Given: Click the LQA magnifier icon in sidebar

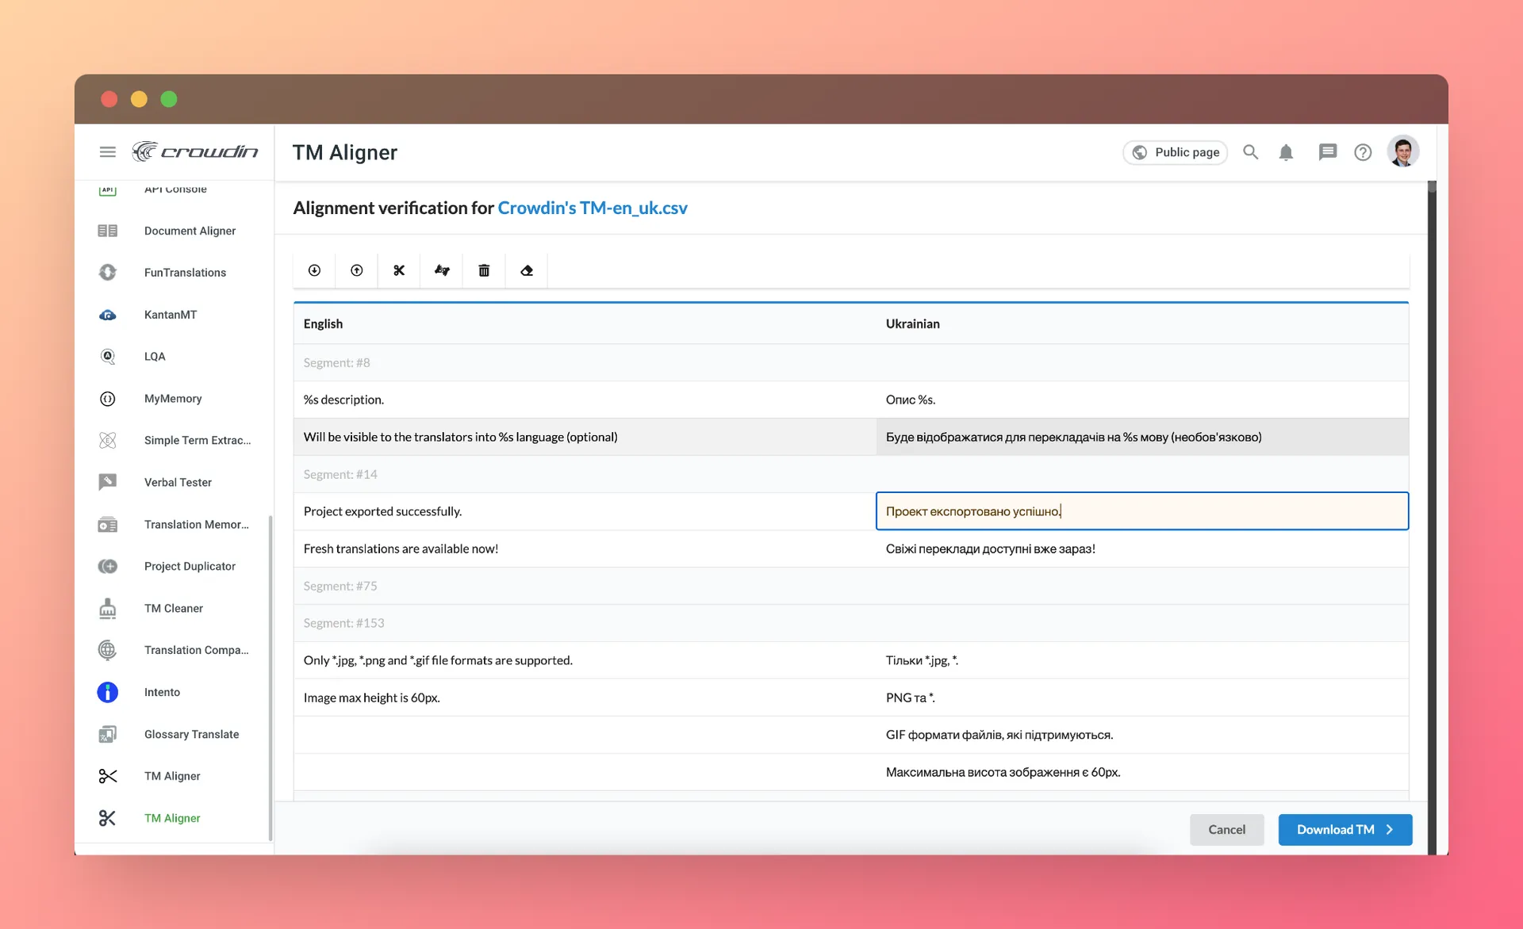Looking at the screenshot, I should coord(108,357).
